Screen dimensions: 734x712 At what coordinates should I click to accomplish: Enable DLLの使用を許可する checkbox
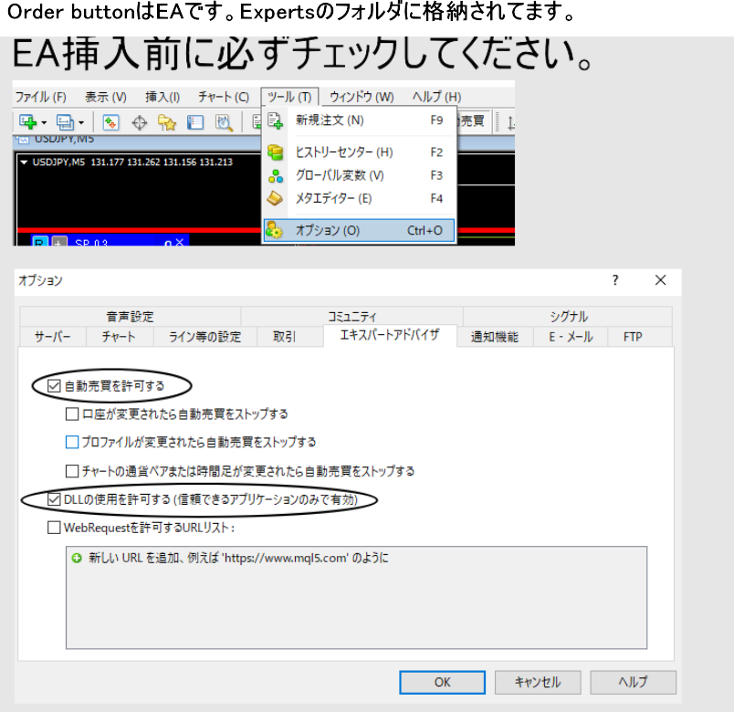tap(54, 499)
